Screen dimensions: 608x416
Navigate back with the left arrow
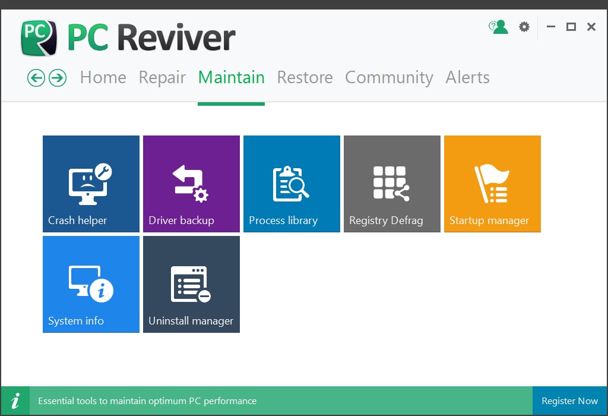click(36, 78)
